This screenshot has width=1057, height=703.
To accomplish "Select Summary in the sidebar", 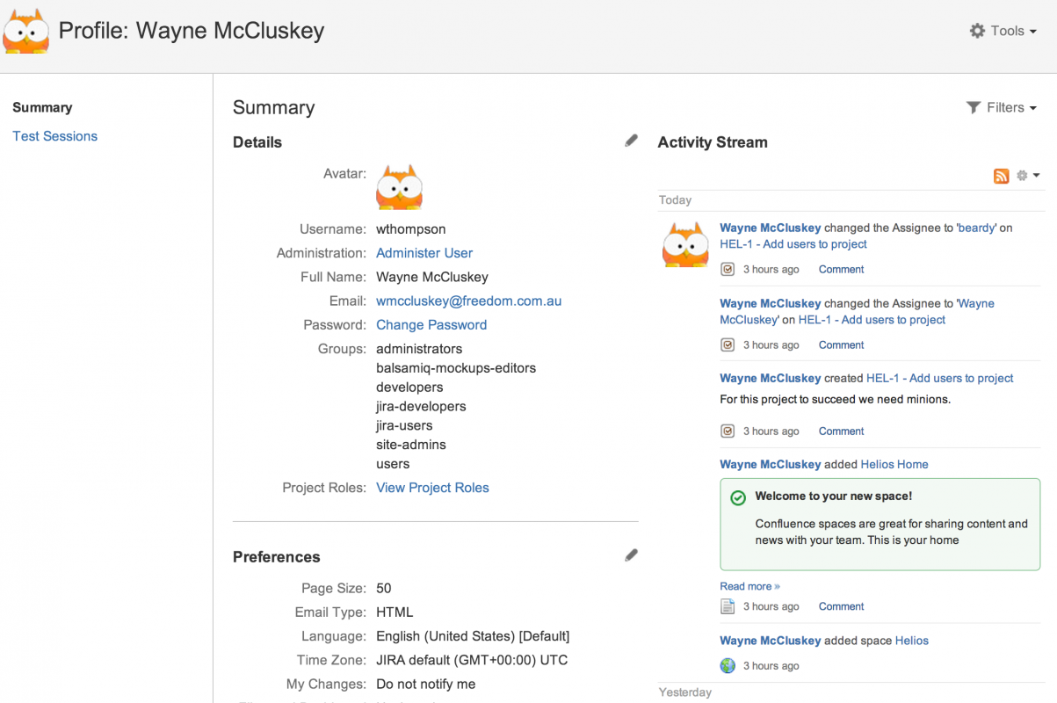I will (42, 107).
